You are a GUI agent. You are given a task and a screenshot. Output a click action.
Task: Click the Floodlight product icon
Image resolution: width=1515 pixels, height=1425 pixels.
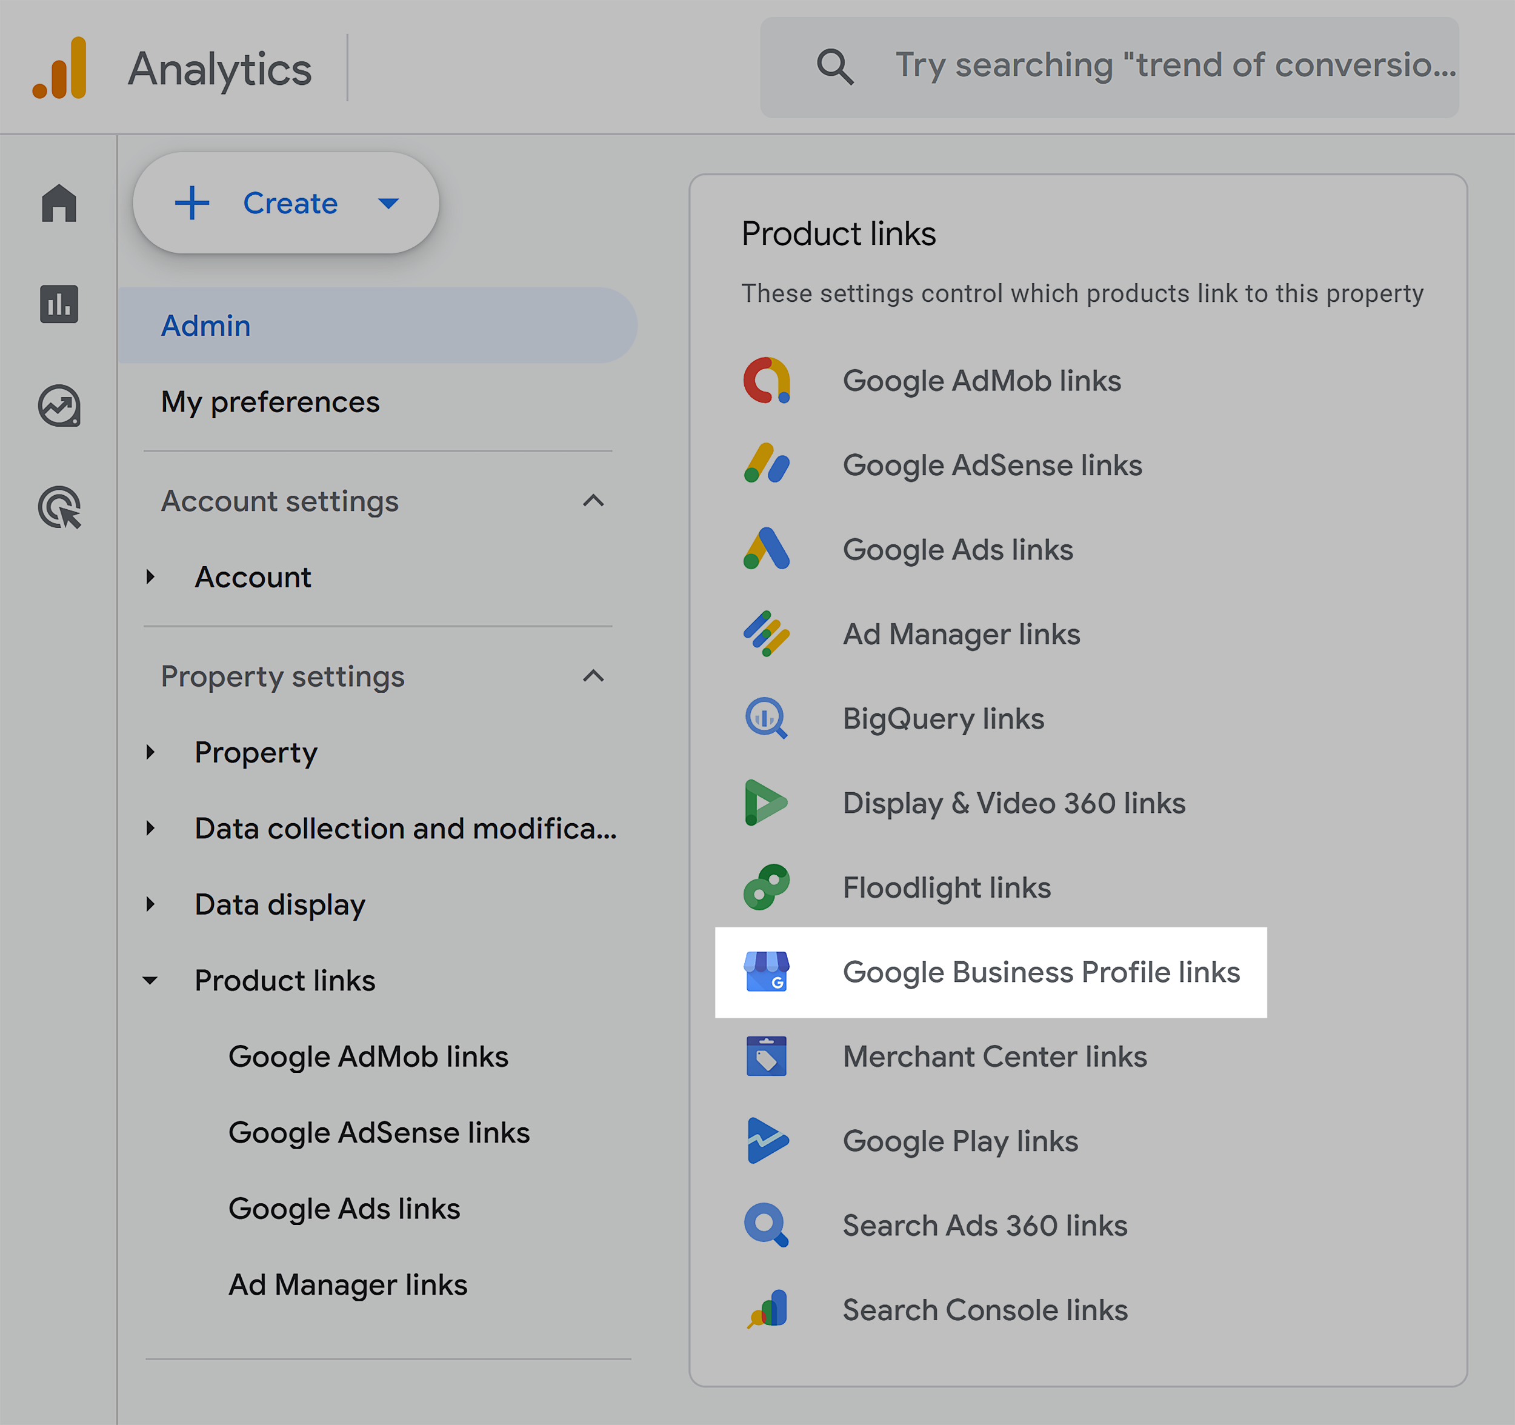tap(767, 887)
